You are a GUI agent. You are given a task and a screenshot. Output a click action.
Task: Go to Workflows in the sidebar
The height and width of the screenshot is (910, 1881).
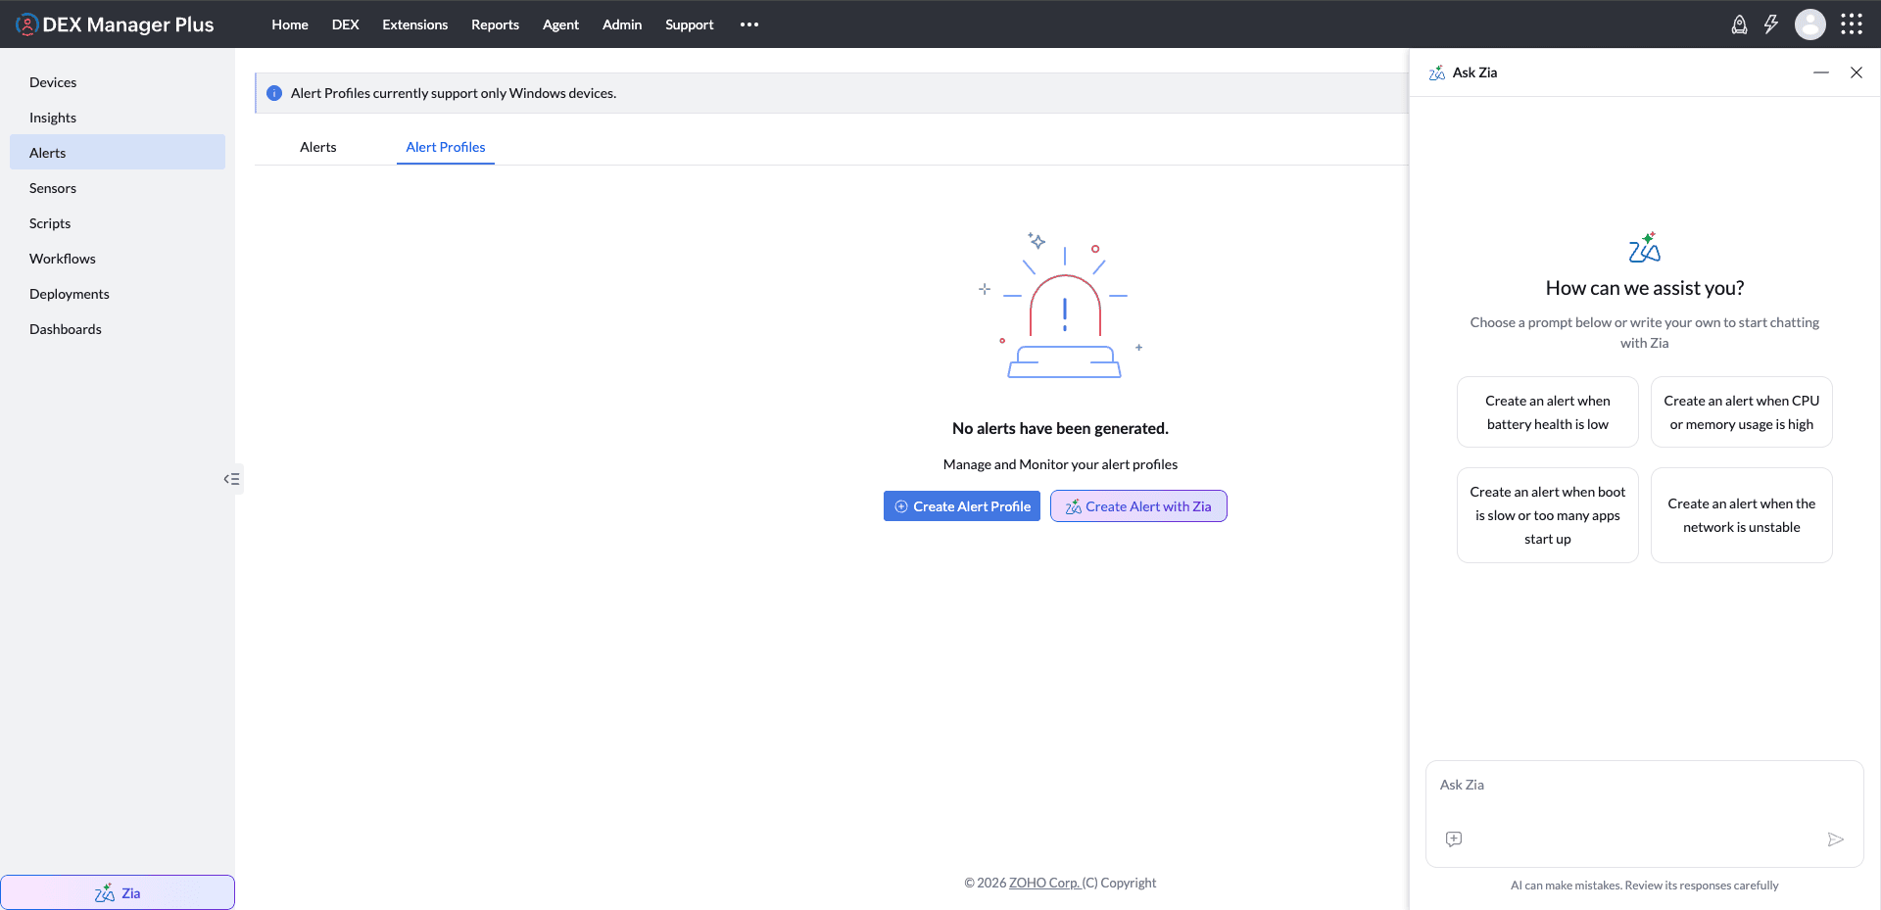click(x=118, y=259)
